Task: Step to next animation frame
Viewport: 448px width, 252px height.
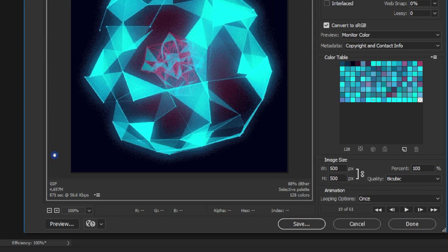Action: coord(420,210)
